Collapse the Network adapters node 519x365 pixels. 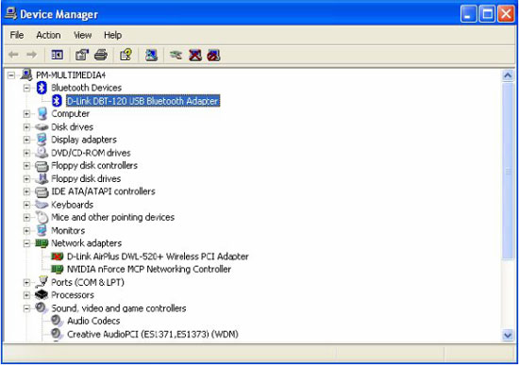26,243
